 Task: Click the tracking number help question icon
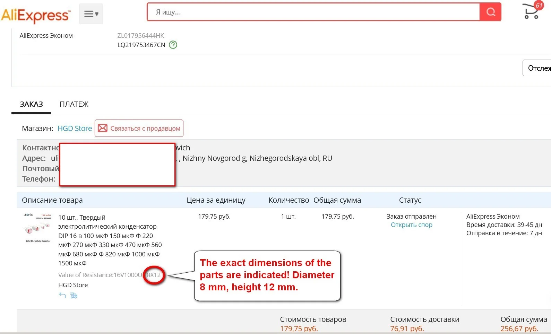(173, 45)
